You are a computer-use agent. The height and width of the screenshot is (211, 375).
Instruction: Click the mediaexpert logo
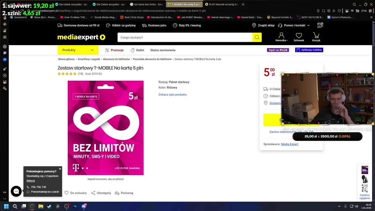(81, 37)
